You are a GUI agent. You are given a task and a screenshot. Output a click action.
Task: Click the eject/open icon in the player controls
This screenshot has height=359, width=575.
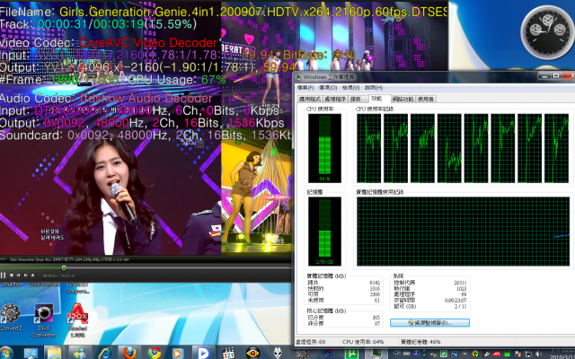click(x=32, y=276)
